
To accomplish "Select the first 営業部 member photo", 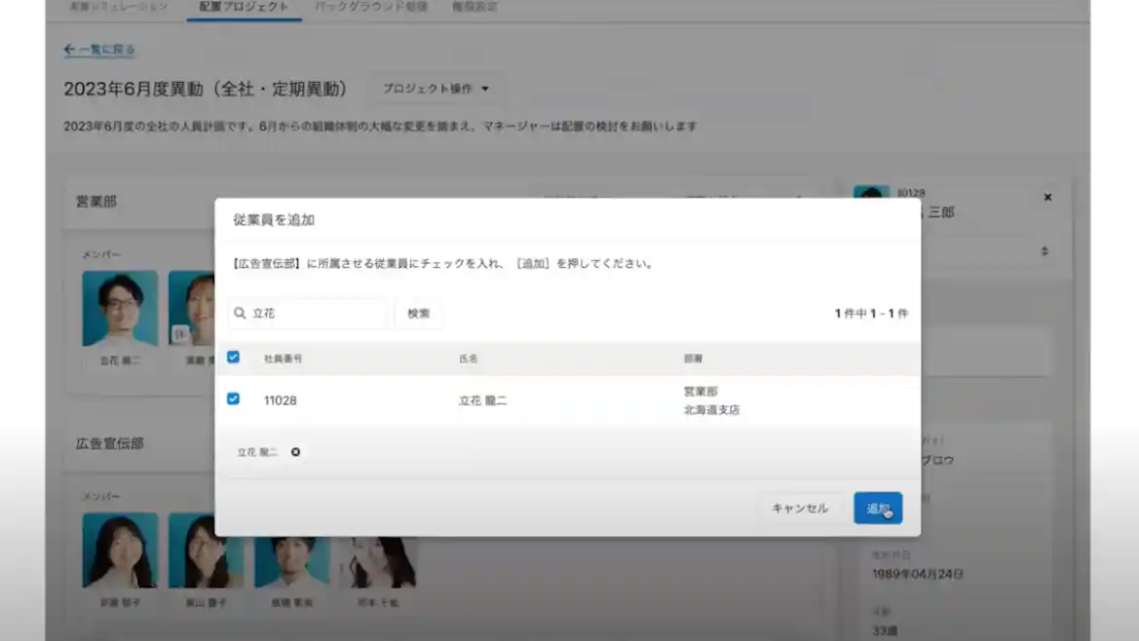I will tap(120, 309).
